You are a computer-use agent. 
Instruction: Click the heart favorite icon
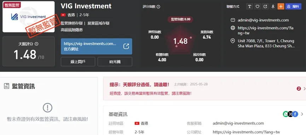click(257, 6)
